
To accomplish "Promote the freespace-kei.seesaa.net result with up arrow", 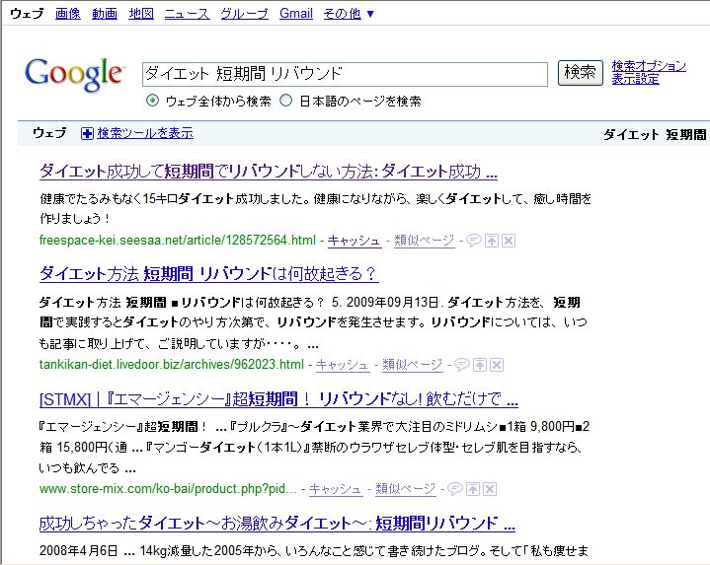I will click(491, 240).
